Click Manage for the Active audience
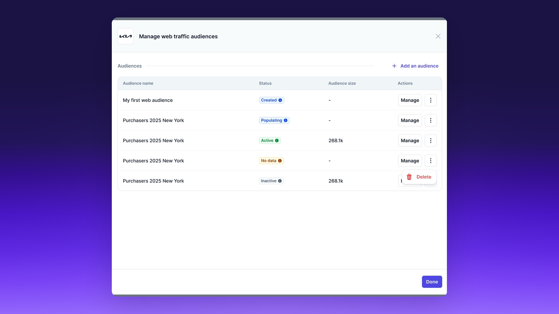559x314 pixels. [x=410, y=141]
